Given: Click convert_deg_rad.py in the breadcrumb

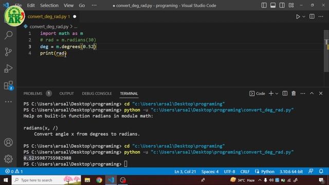Looking at the screenshot, I should point(49,27).
